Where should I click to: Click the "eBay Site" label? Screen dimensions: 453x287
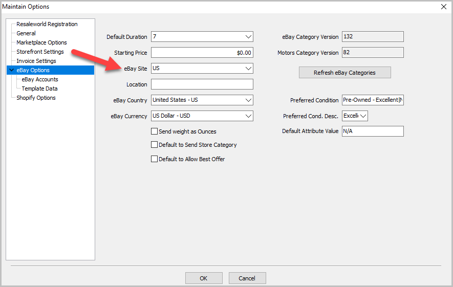coord(135,69)
